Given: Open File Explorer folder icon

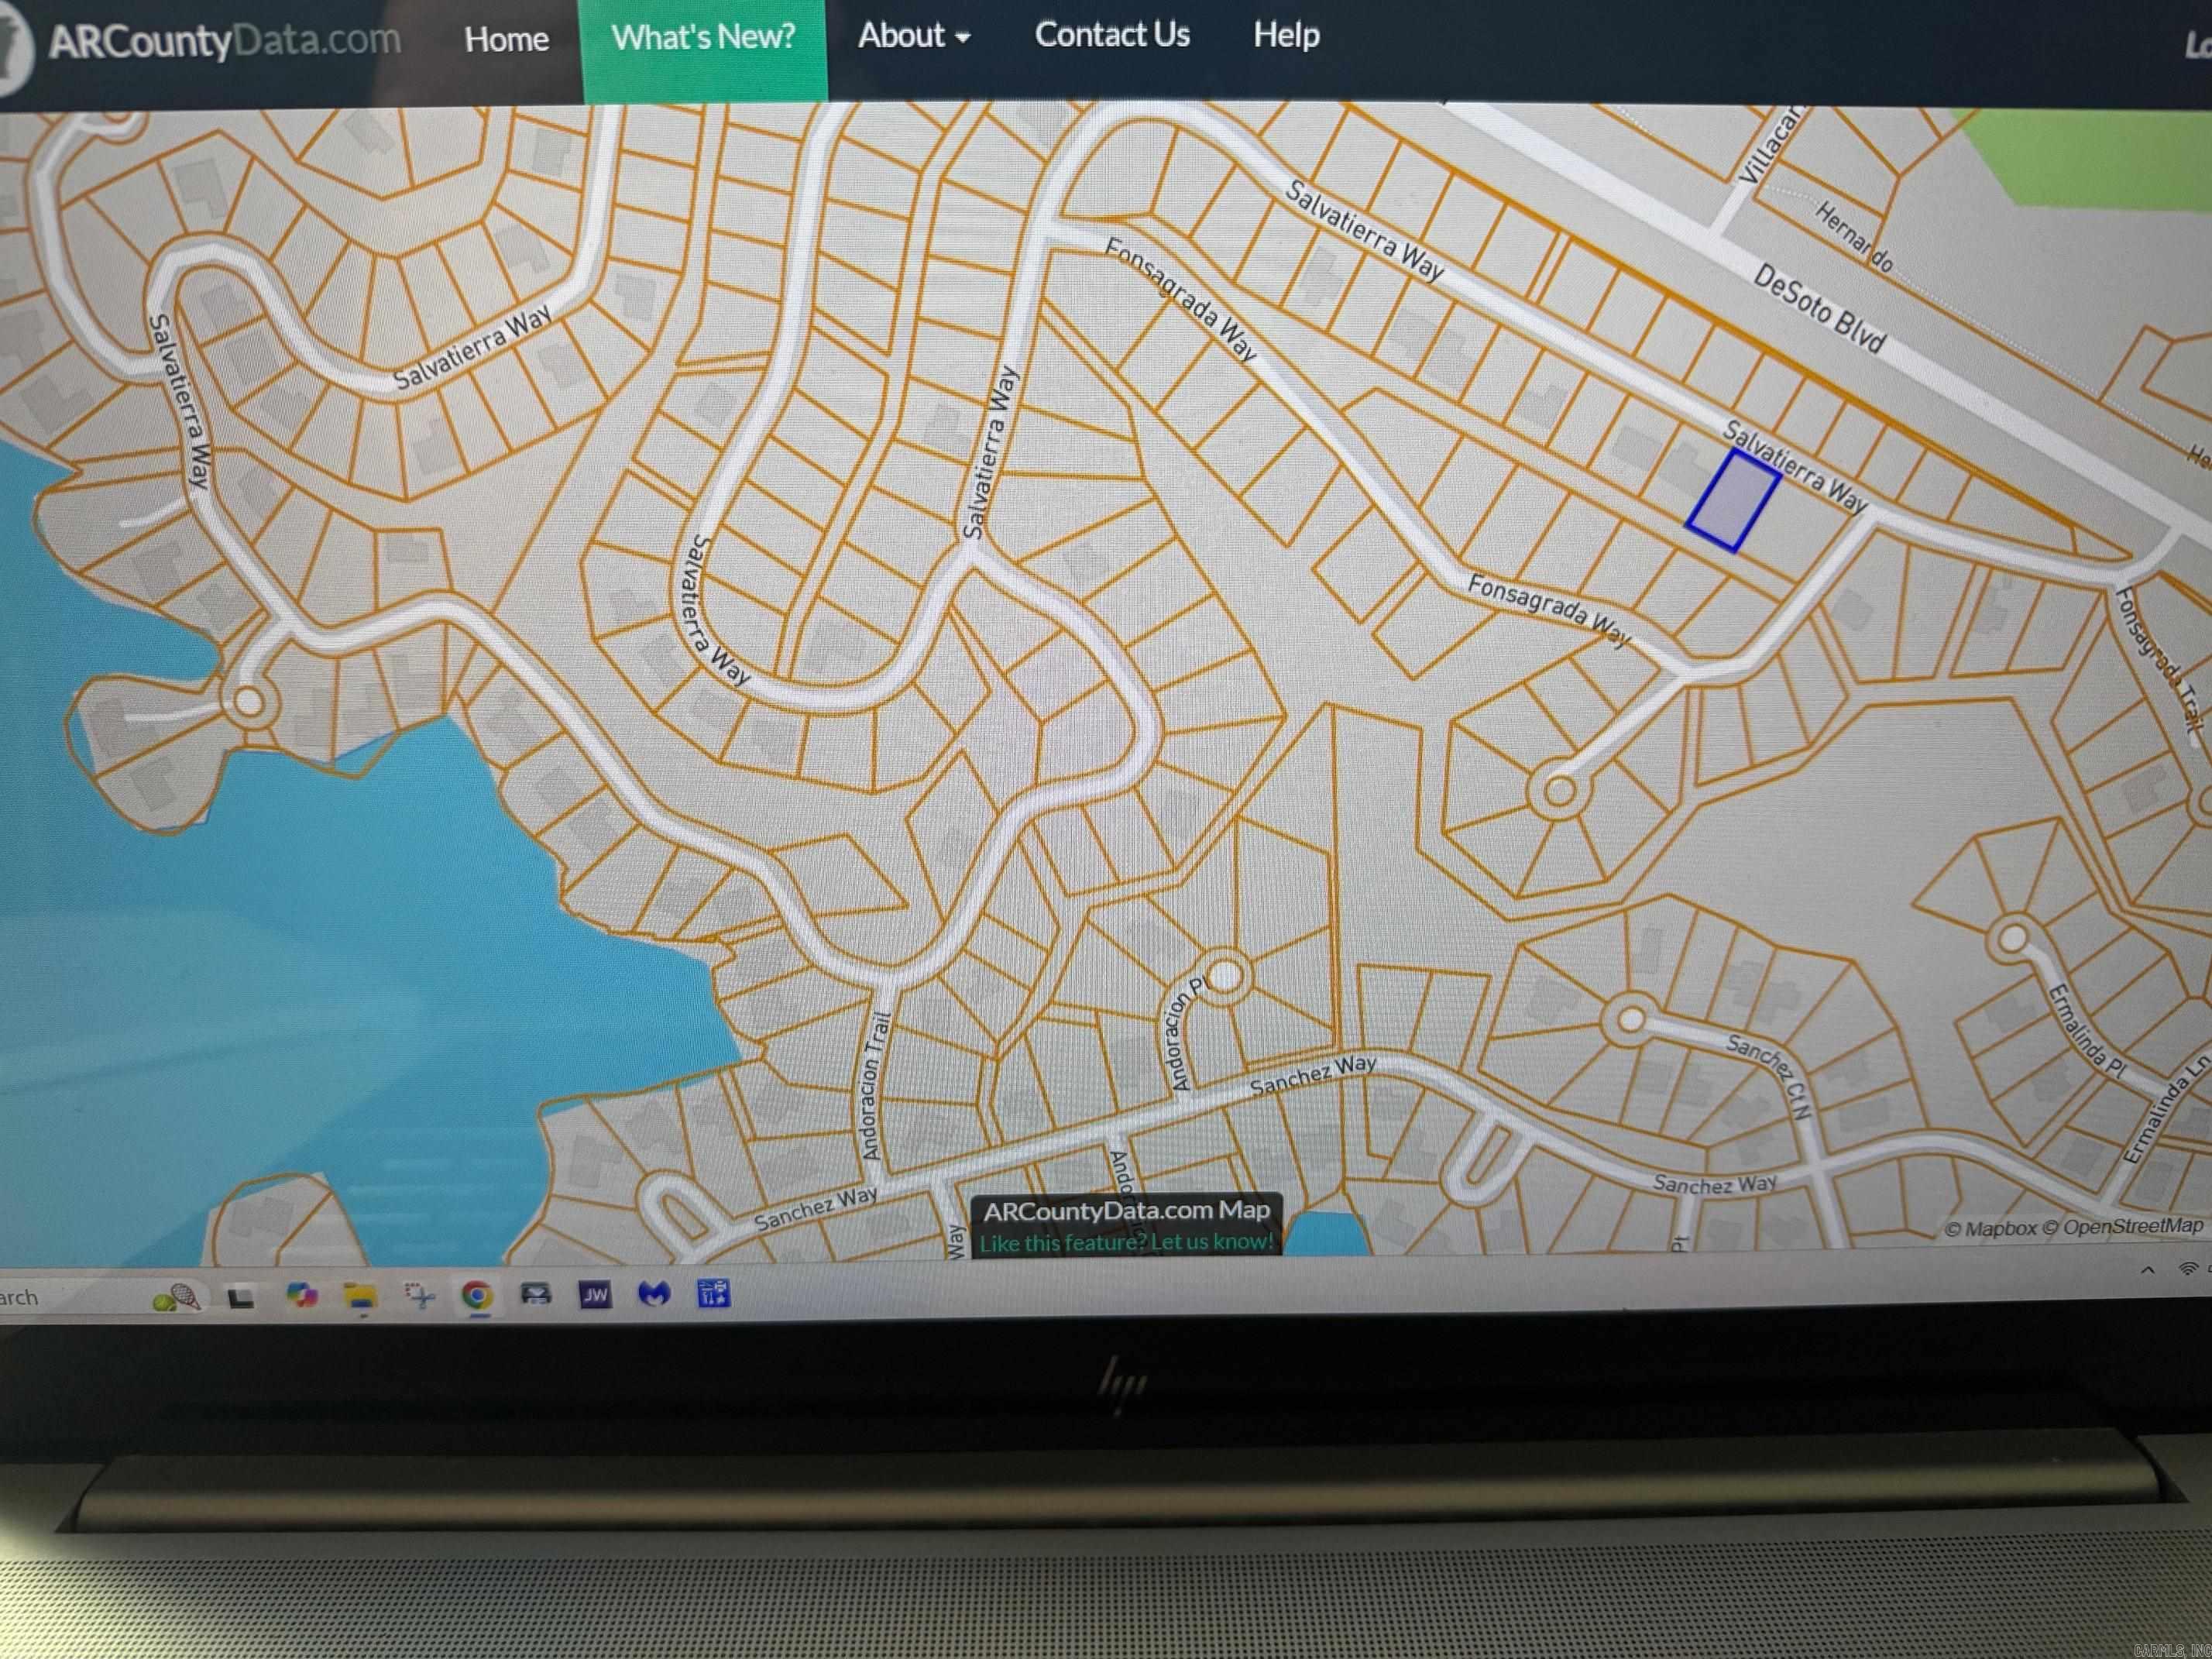Looking at the screenshot, I should (360, 1297).
